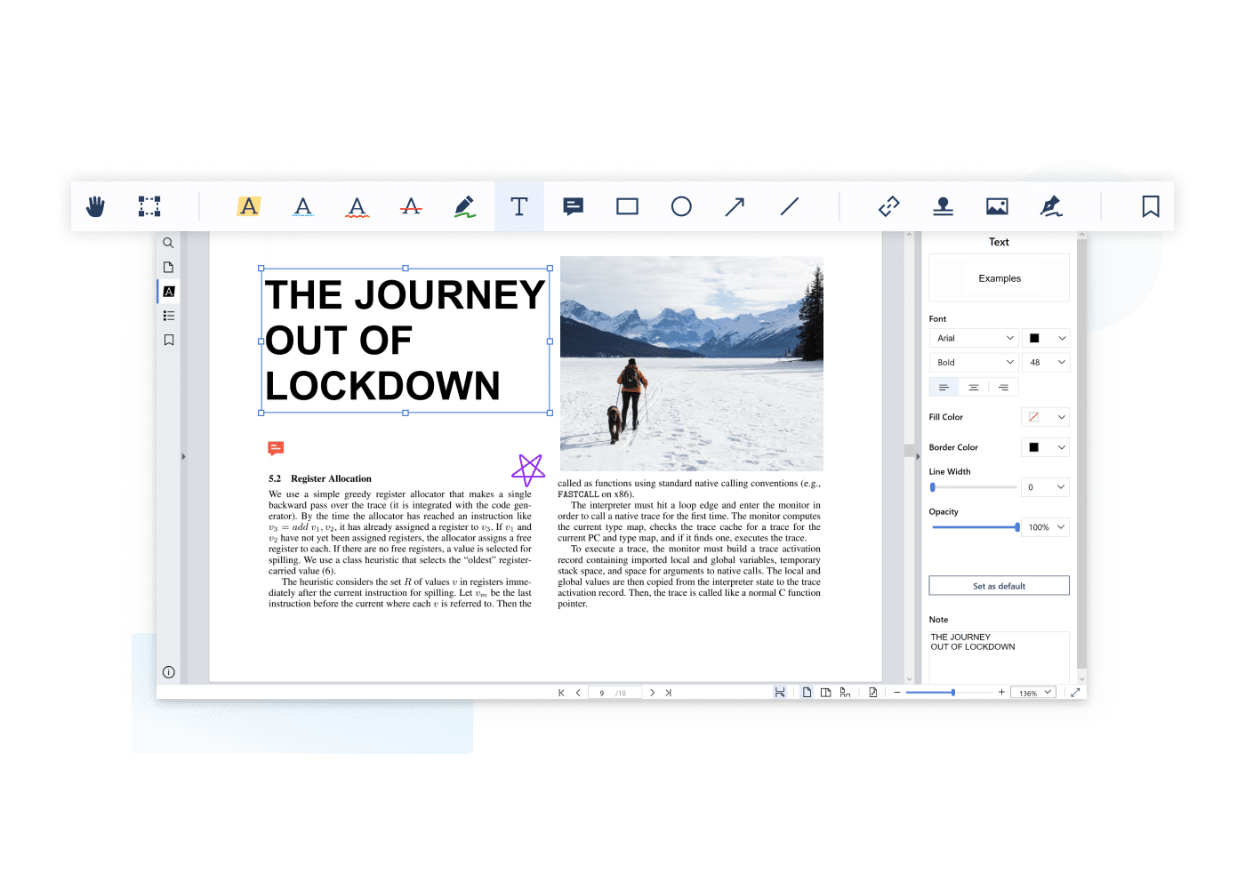The height and width of the screenshot is (875, 1245).
Task: Open the Fill Color dropdown
Action: pyautogui.click(x=1046, y=417)
